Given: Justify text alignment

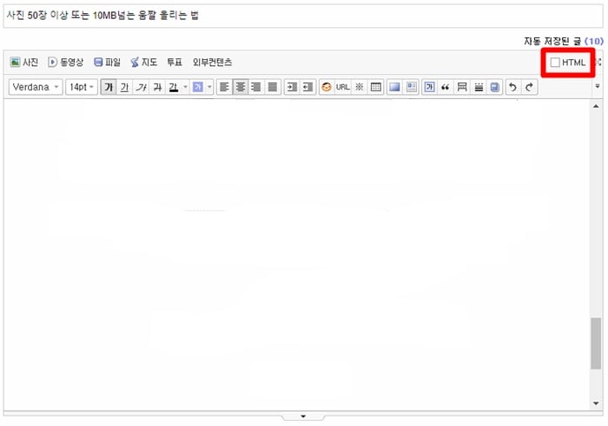Looking at the screenshot, I should point(273,87).
